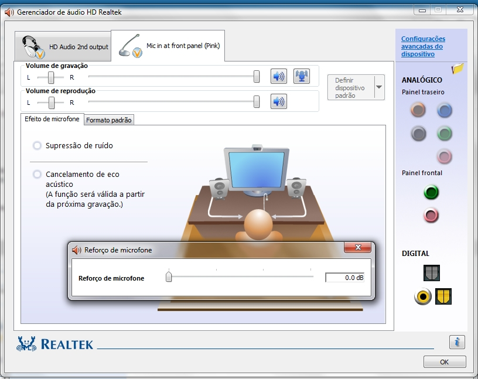Open the Efeito de microfone tab

(52, 119)
